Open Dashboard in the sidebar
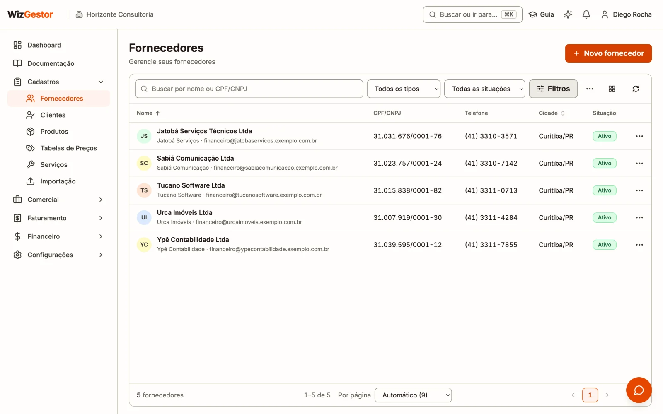This screenshot has height=414, width=663. tap(58, 45)
